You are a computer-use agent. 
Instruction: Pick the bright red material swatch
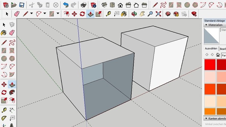pos(210,65)
